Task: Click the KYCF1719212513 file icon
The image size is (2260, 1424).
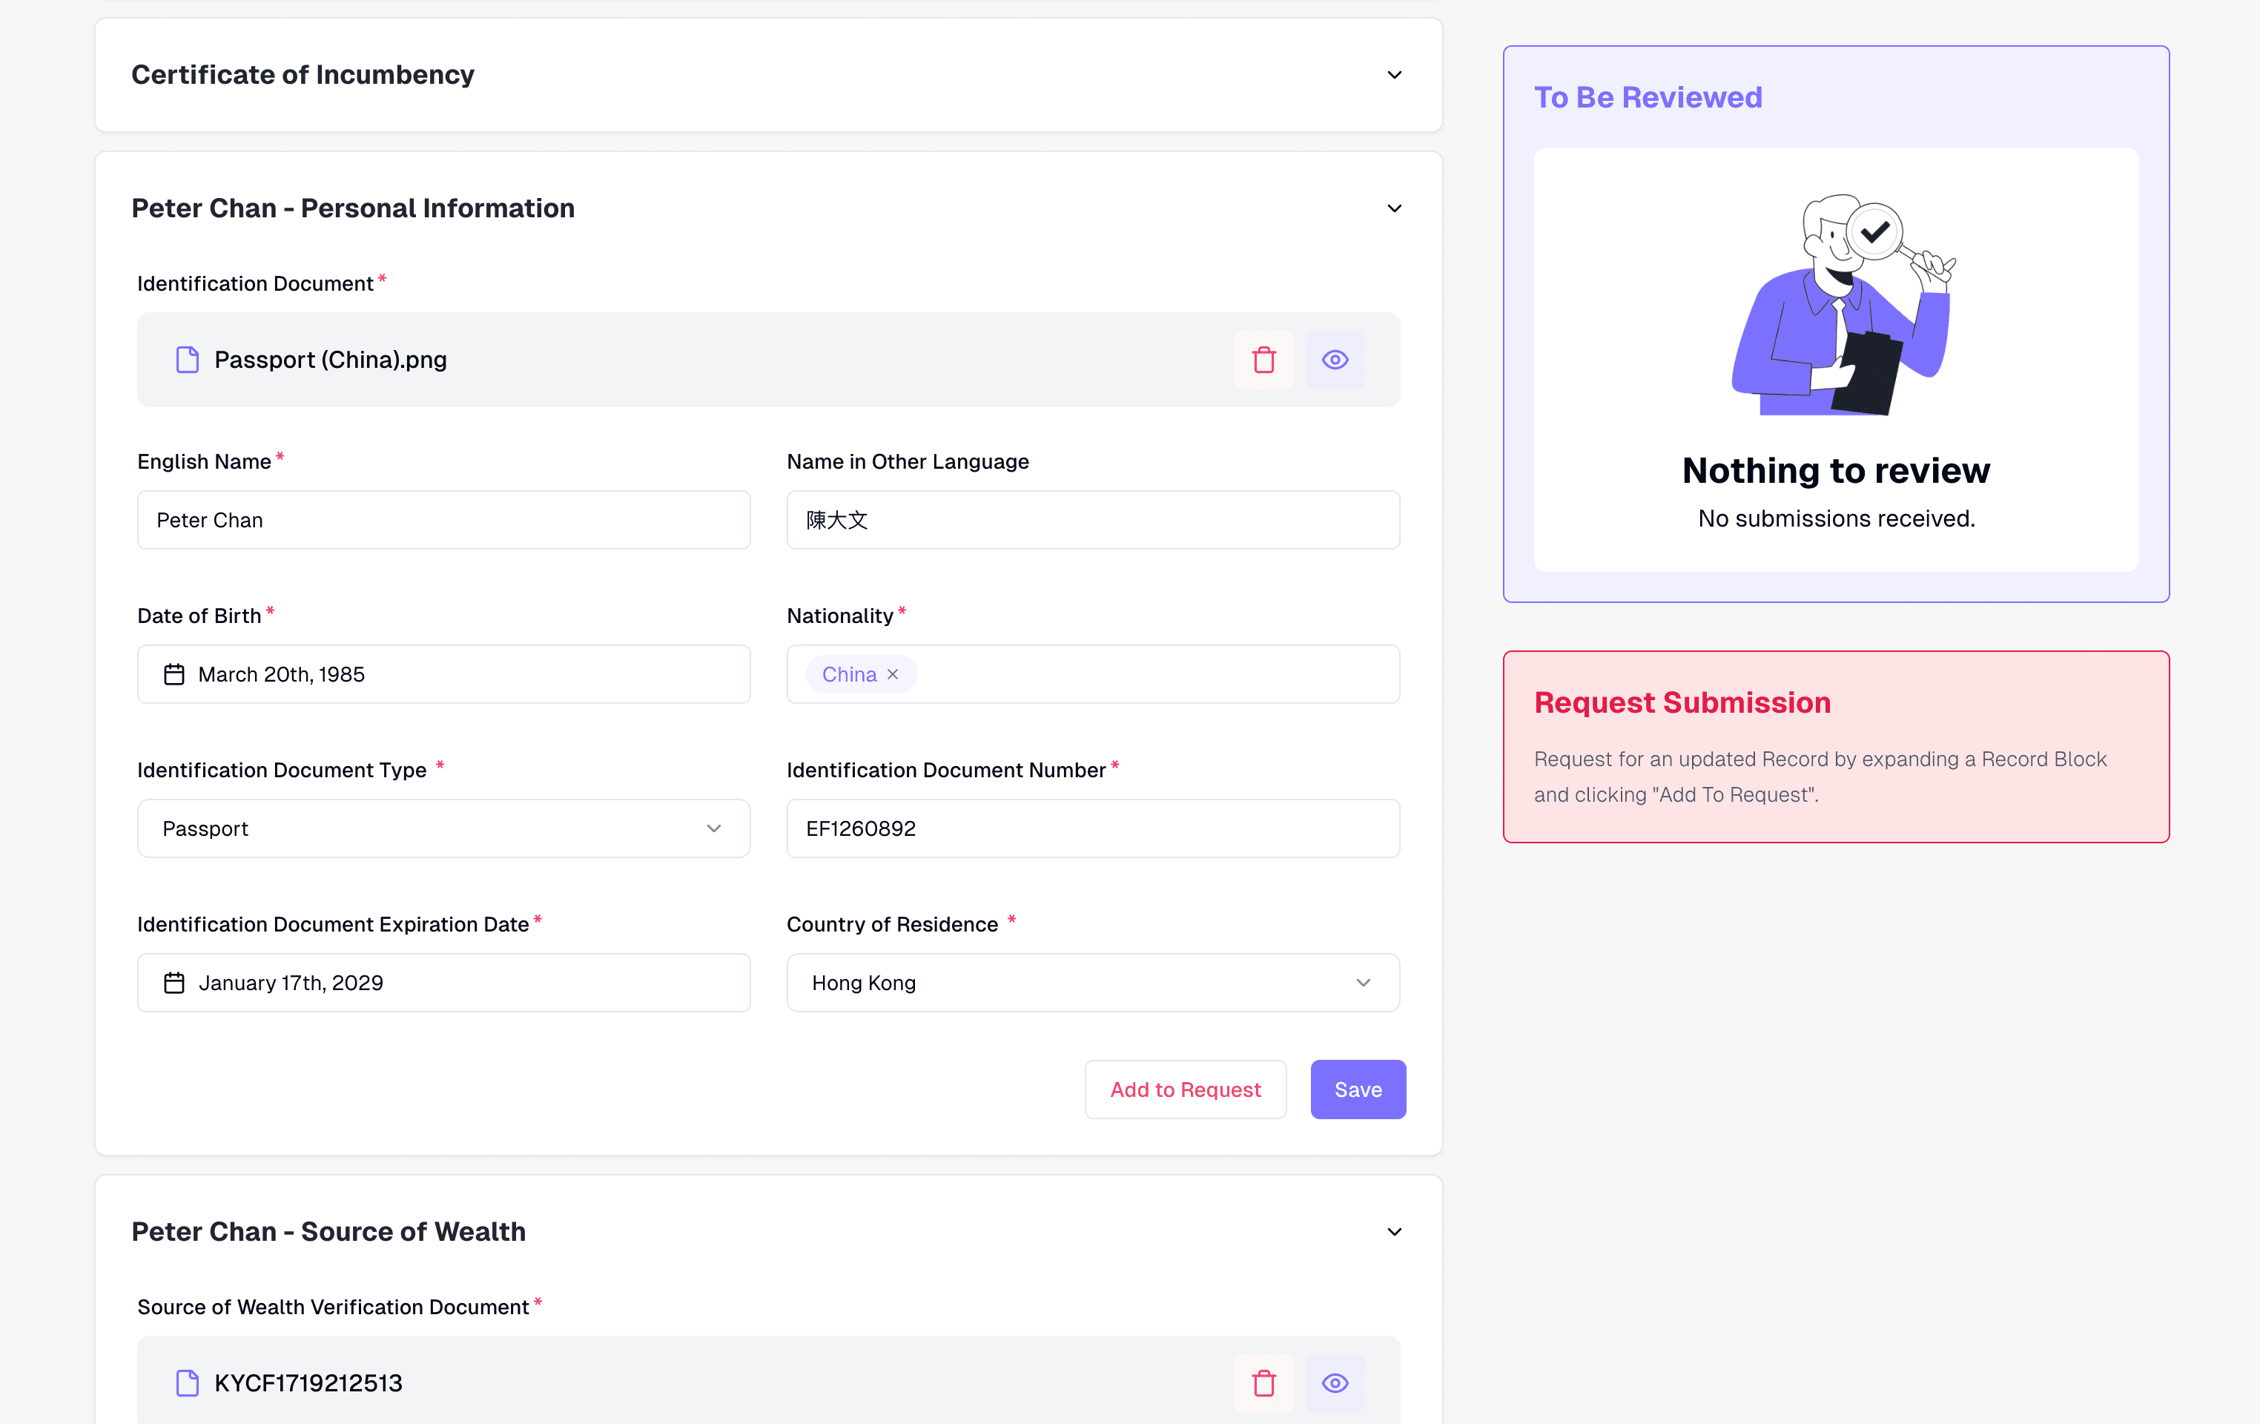Action: 187,1382
